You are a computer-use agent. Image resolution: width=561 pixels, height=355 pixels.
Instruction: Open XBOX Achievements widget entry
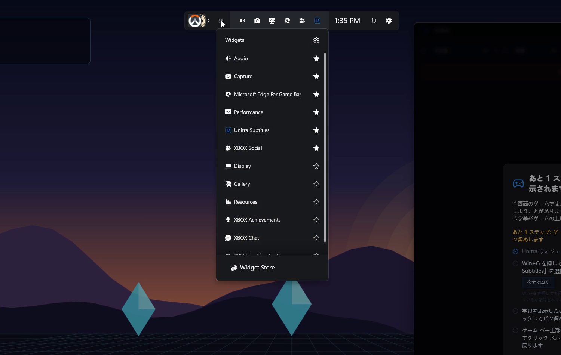point(266,220)
